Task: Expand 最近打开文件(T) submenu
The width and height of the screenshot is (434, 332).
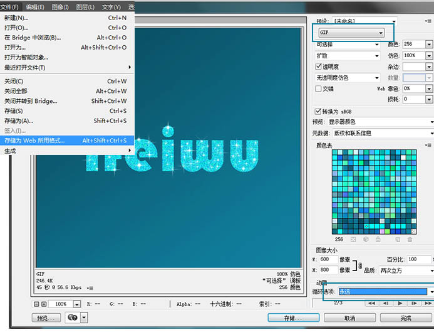Action: point(67,67)
